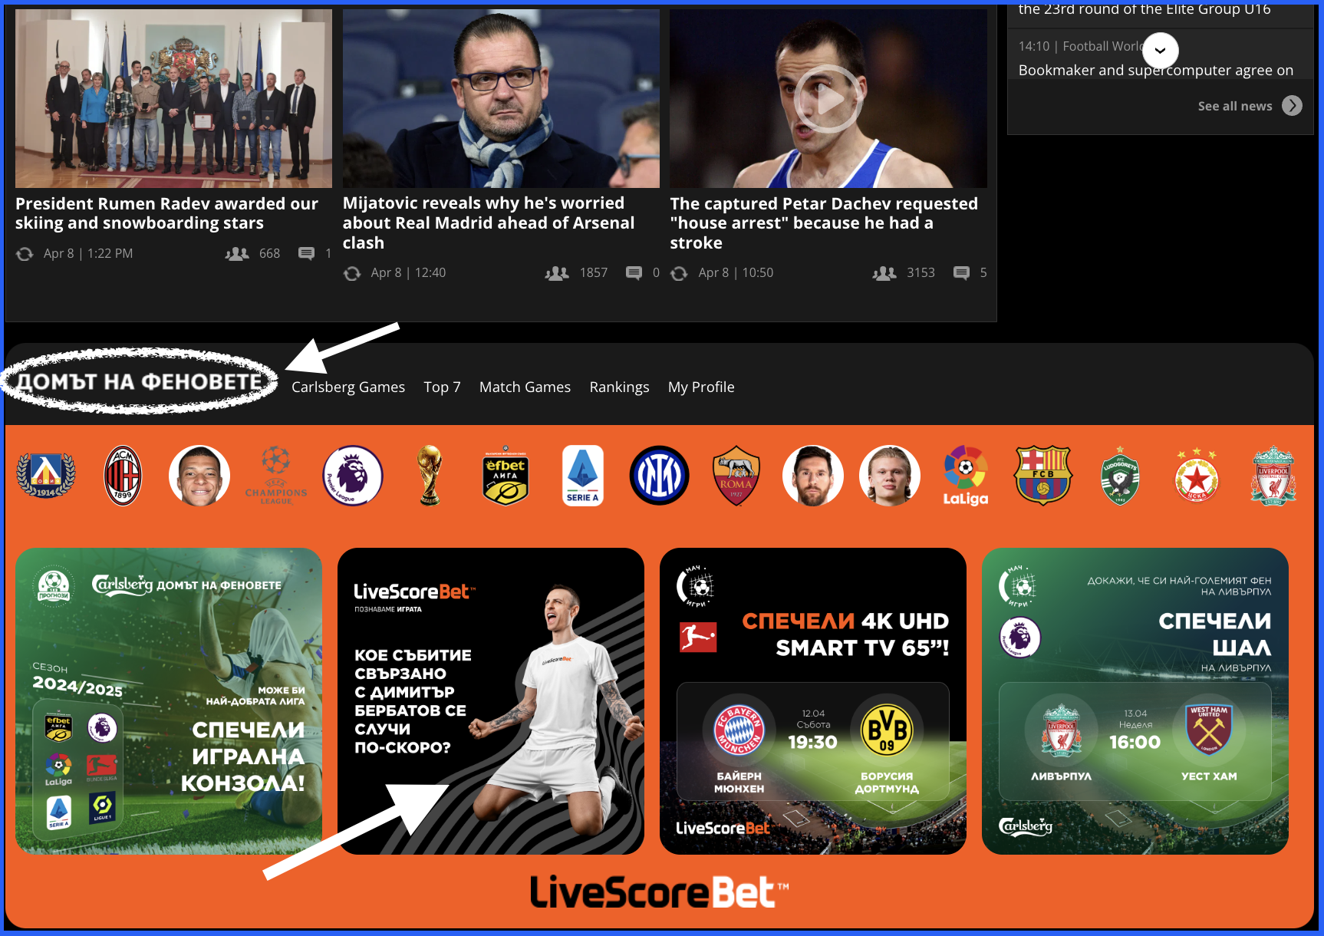Click Apr 8 | 10:50 timestamp

click(x=736, y=272)
